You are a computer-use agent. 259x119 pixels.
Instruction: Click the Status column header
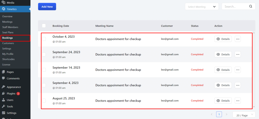click(195, 26)
